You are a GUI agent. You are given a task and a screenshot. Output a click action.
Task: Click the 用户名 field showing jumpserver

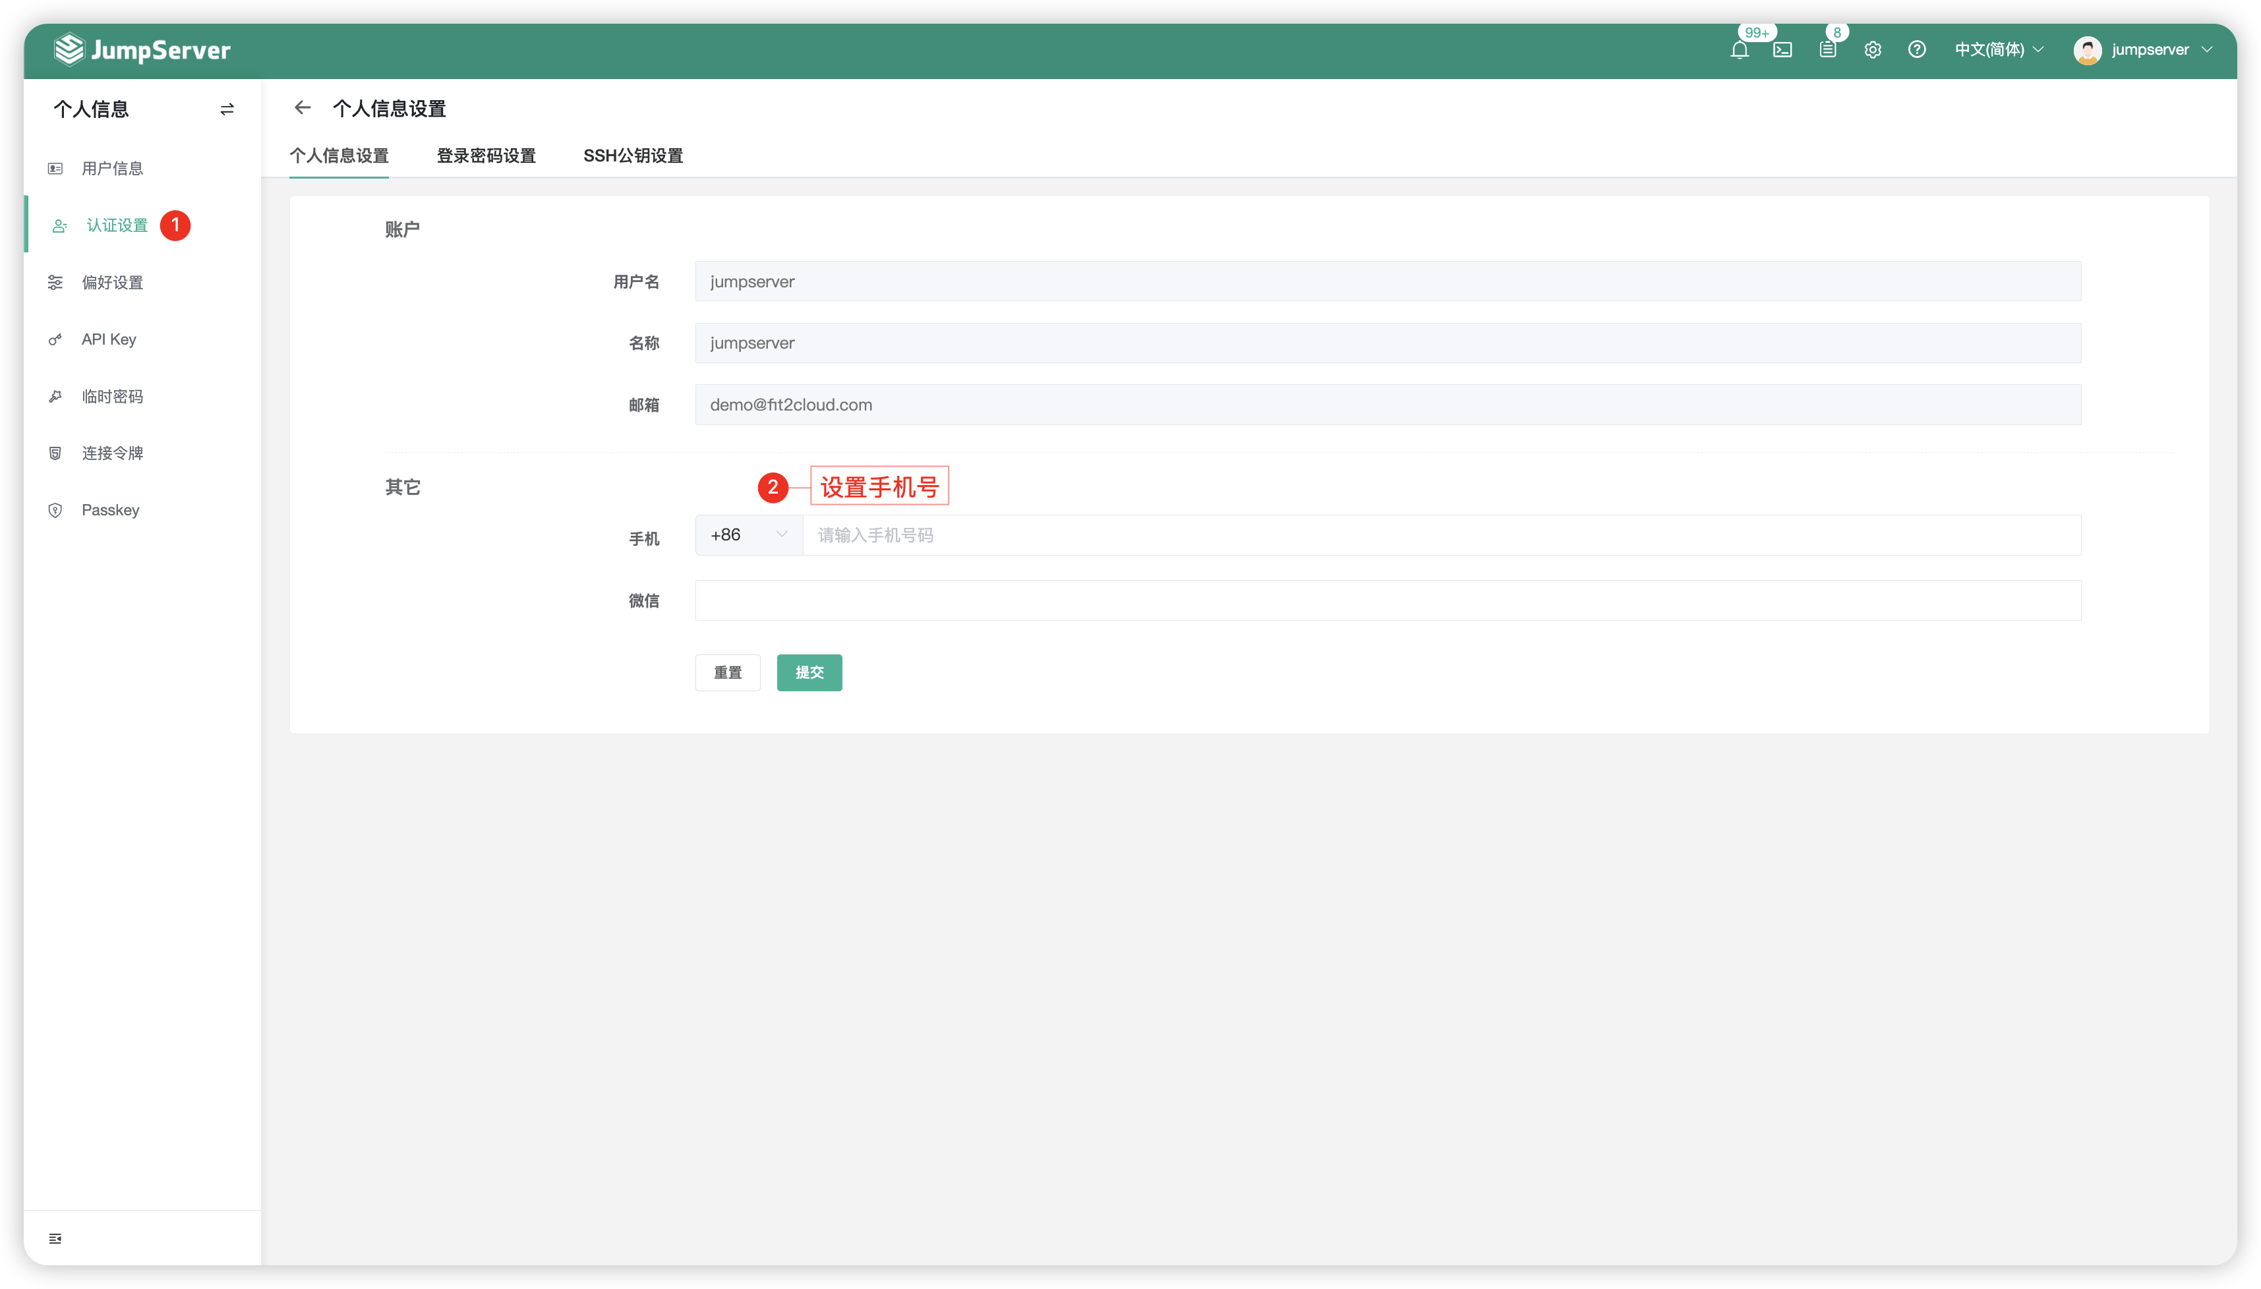1388,281
